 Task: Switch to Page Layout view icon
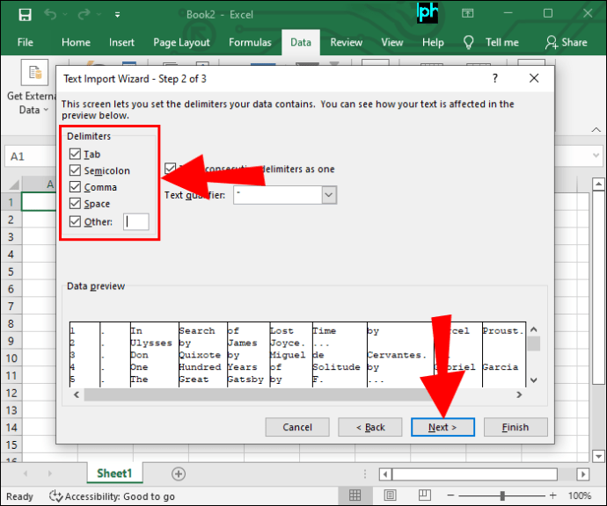(390, 495)
